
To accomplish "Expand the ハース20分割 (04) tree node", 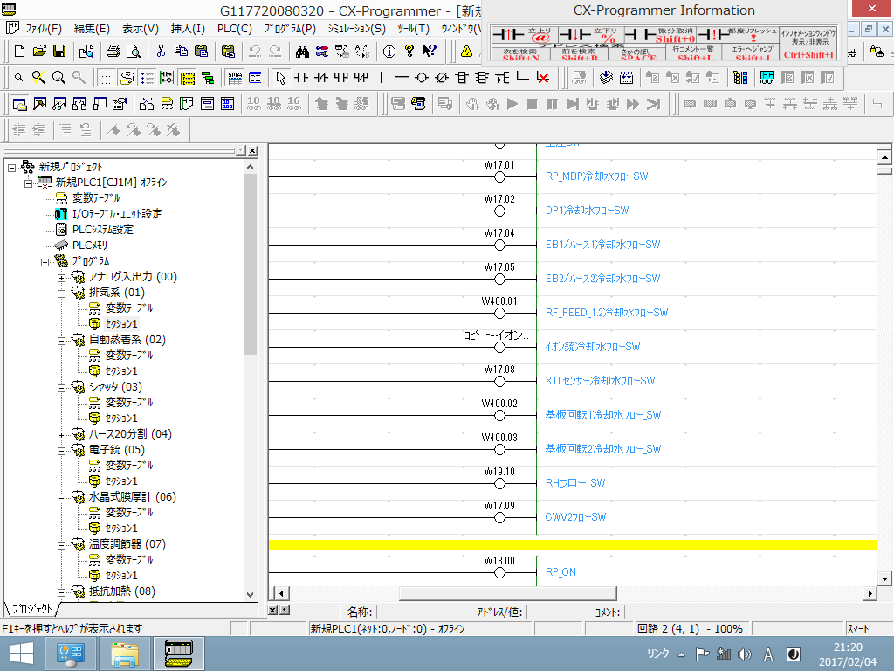I will pos(62,434).
